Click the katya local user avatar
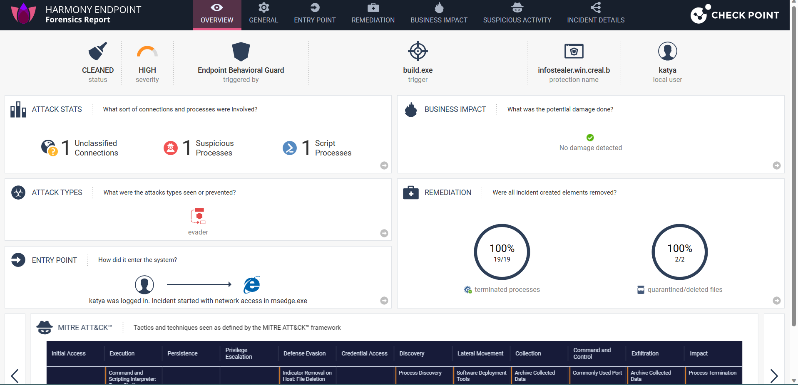The image size is (798, 385). tap(667, 51)
